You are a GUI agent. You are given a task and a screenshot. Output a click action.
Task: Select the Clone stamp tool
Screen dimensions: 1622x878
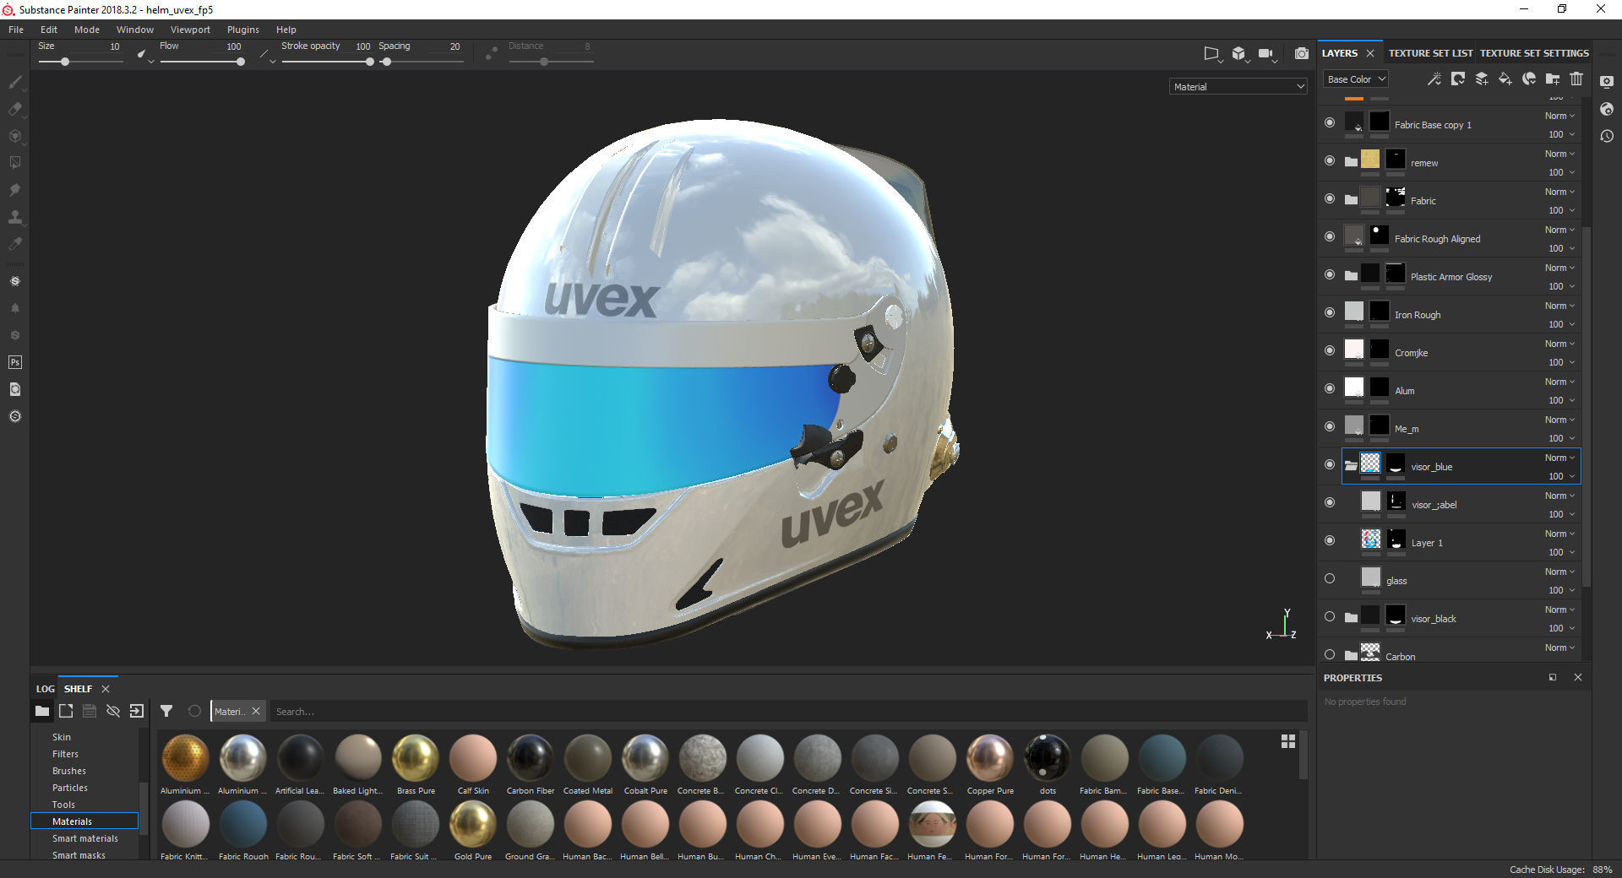14,217
